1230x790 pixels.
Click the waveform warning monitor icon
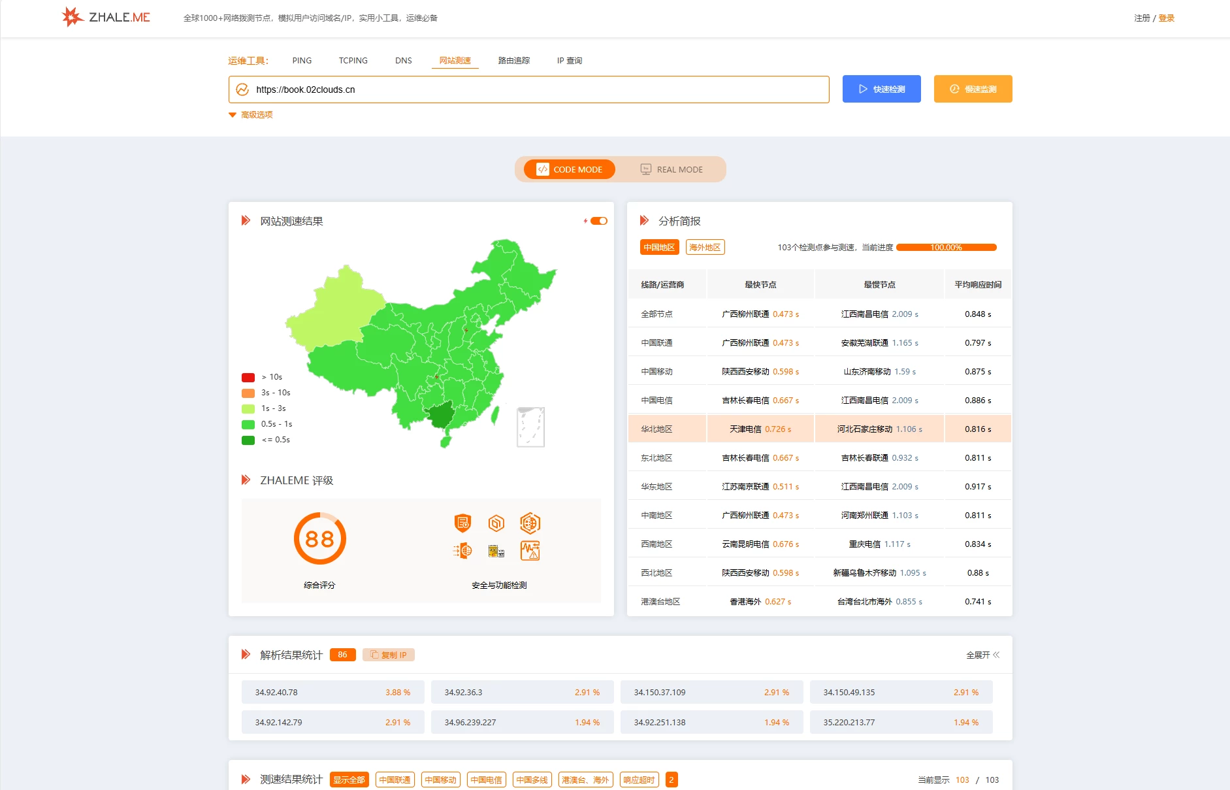pyautogui.click(x=530, y=551)
